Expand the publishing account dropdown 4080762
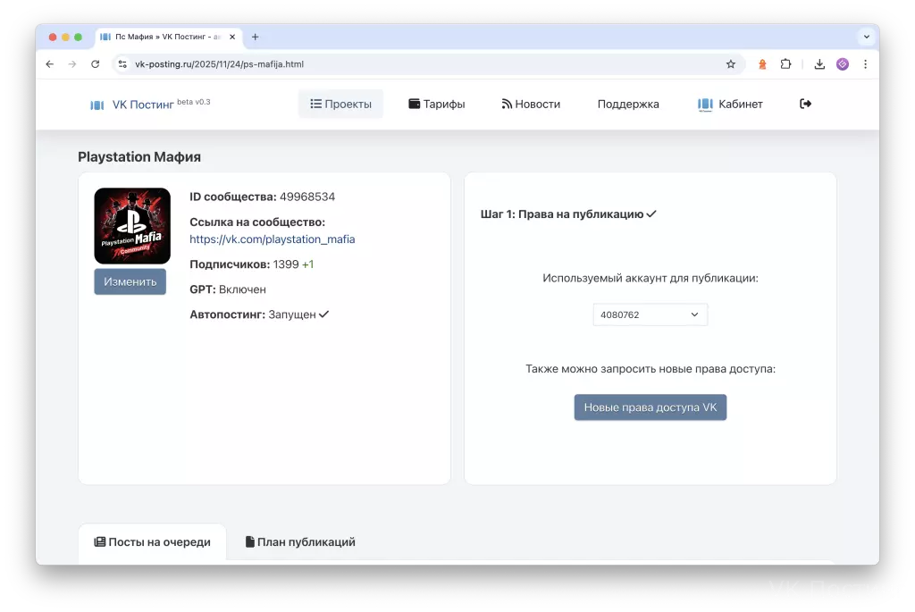This screenshot has height=612, width=915. coord(651,314)
